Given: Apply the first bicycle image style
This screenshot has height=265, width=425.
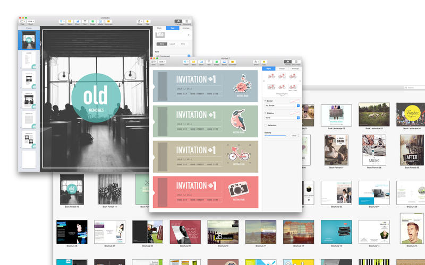Looking at the screenshot, I should pyautogui.click(x=271, y=76).
